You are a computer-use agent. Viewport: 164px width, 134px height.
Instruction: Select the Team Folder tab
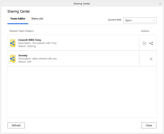[18, 19]
